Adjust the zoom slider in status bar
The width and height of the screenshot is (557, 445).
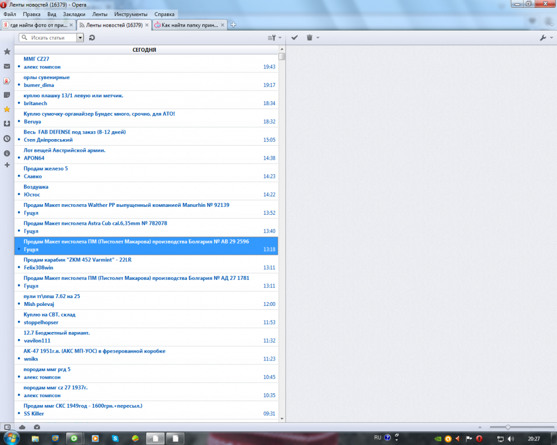coord(507,427)
